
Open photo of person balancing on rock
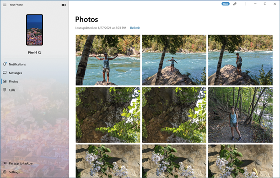click(174, 60)
